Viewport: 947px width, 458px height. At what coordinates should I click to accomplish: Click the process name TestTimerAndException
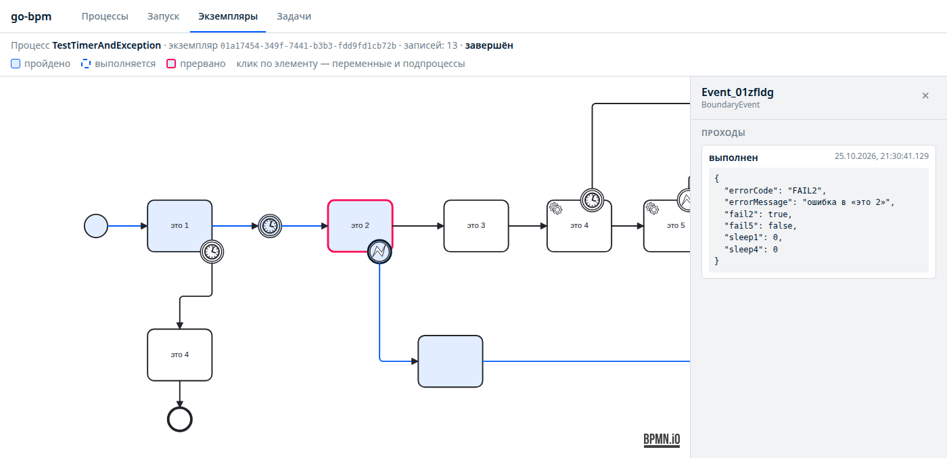(x=107, y=45)
